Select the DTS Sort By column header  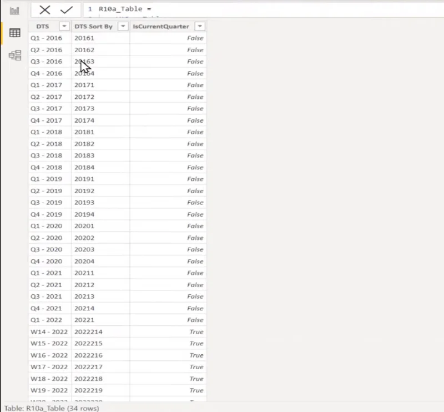[93, 26]
